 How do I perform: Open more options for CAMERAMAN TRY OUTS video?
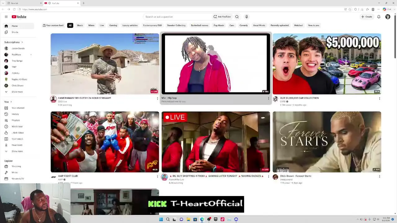click(x=157, y=98)
